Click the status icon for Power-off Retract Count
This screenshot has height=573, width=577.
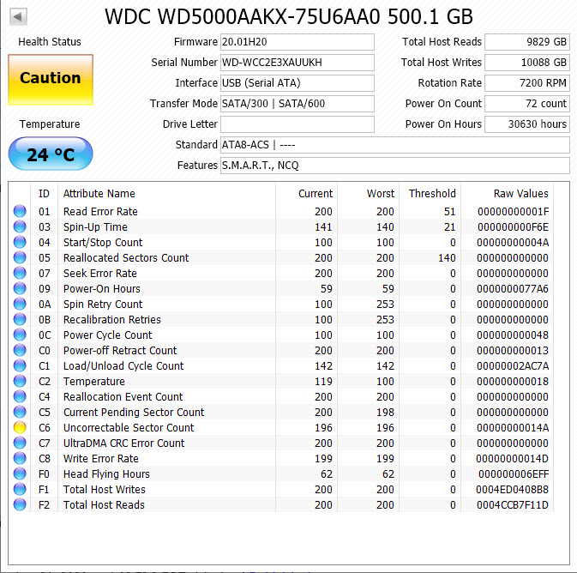[x=20, y=351]
